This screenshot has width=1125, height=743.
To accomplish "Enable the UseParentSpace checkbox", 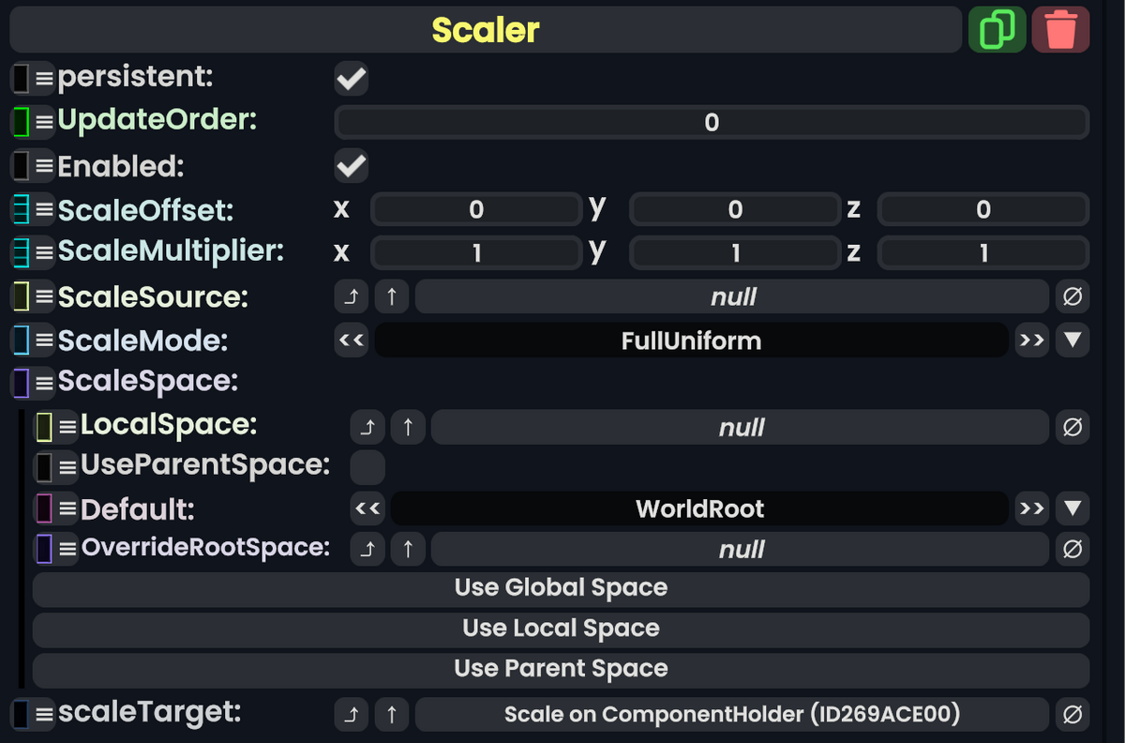I will 367,467.
